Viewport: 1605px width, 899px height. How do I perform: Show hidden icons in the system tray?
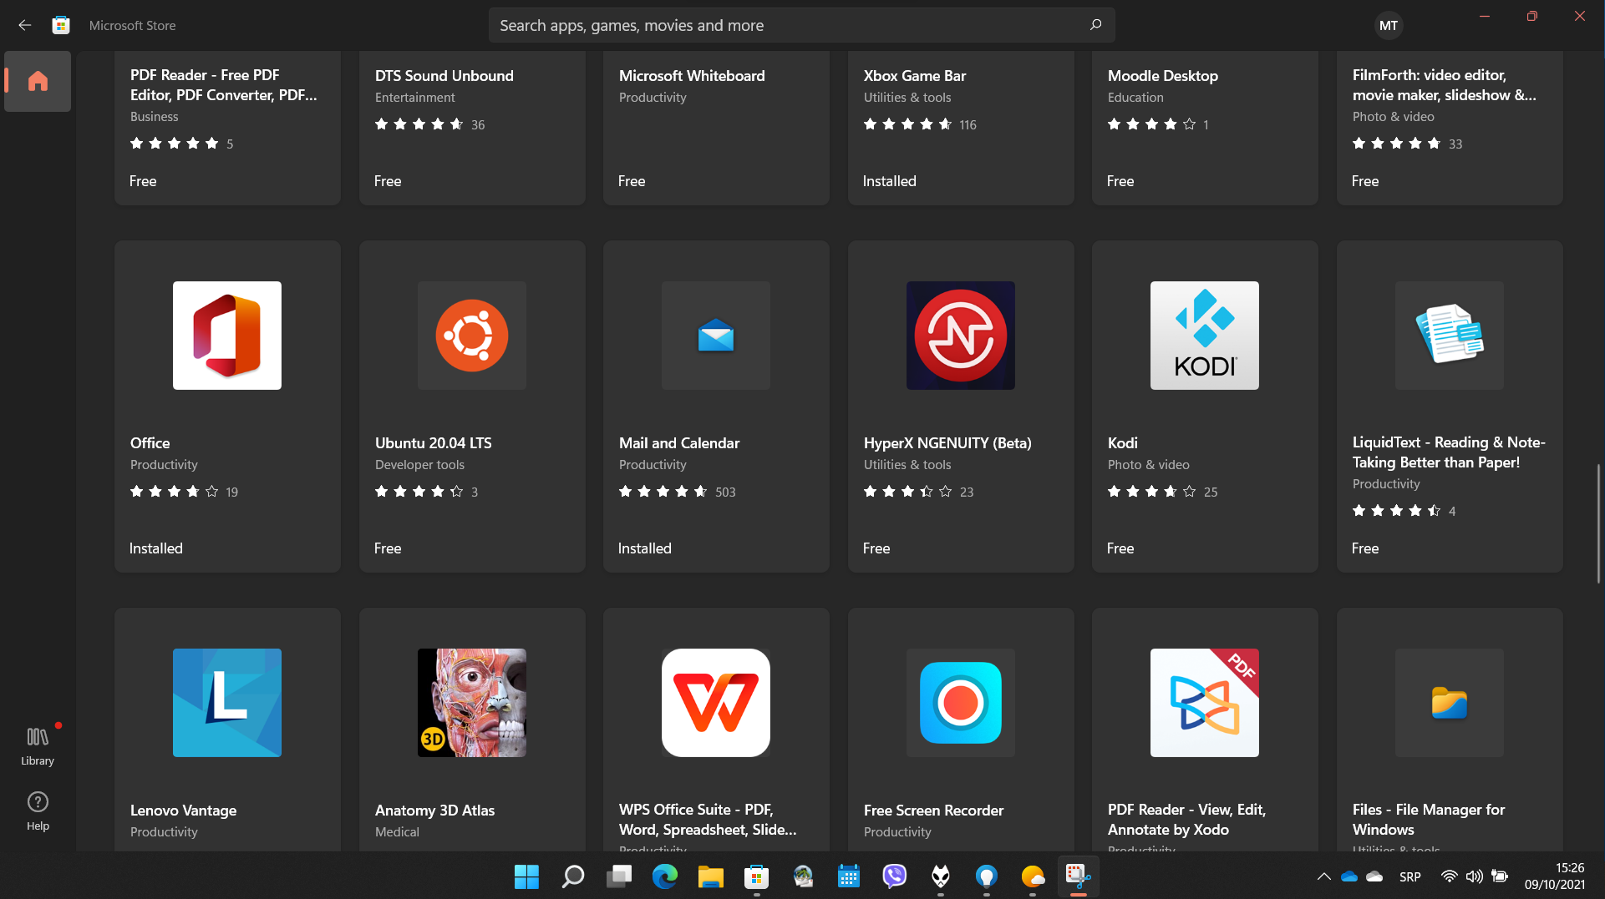1323,876
